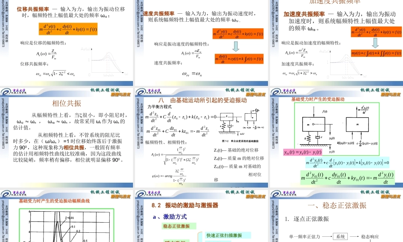Click the 'Z0(t)— 质量 m 的绝对位移' line
403x242 pixels.
pos(239,158)
